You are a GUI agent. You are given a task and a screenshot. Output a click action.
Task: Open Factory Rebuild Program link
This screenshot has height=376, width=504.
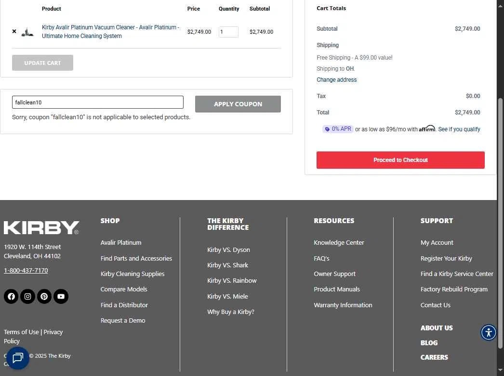click(x=454, y=289)
